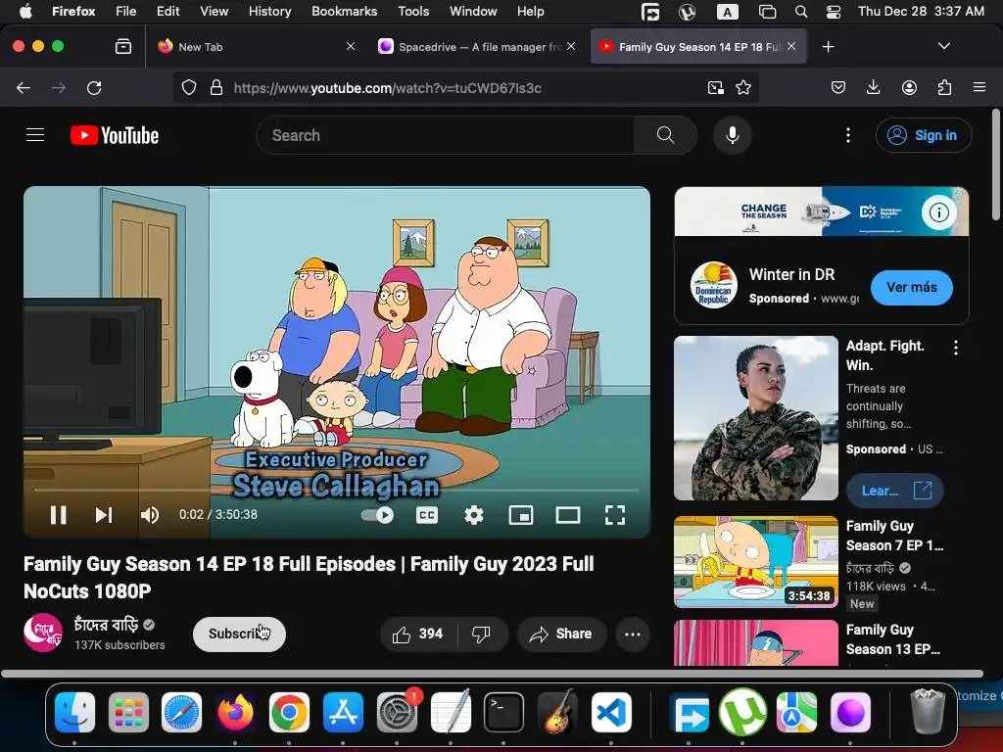Subscribe to the channel

[x=239, y=634]
